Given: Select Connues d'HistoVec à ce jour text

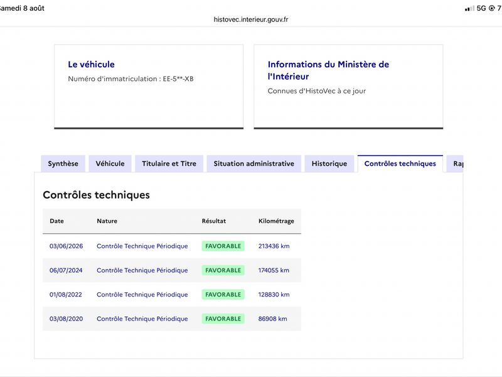Looking at the screenshot, I should point(317,91).
